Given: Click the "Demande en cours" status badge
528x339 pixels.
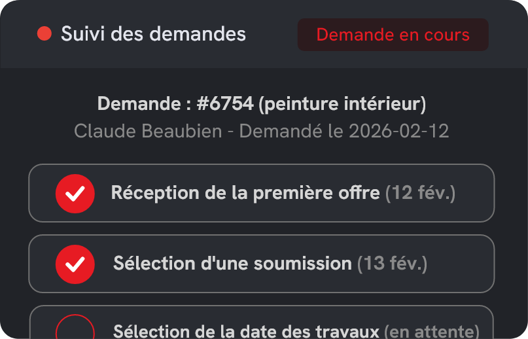Looking at the screenshot, I should (x=393, y=35).
